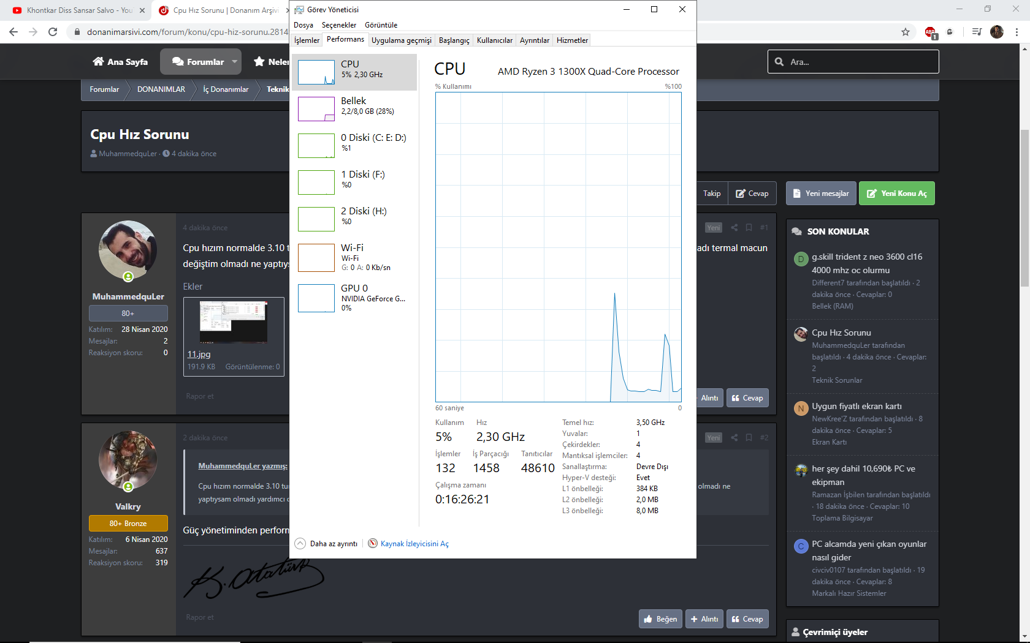The height and width of the screenshot is (643, 1030).
Task: Switch to the Hizmetler tab
Action: click(572, 40)
